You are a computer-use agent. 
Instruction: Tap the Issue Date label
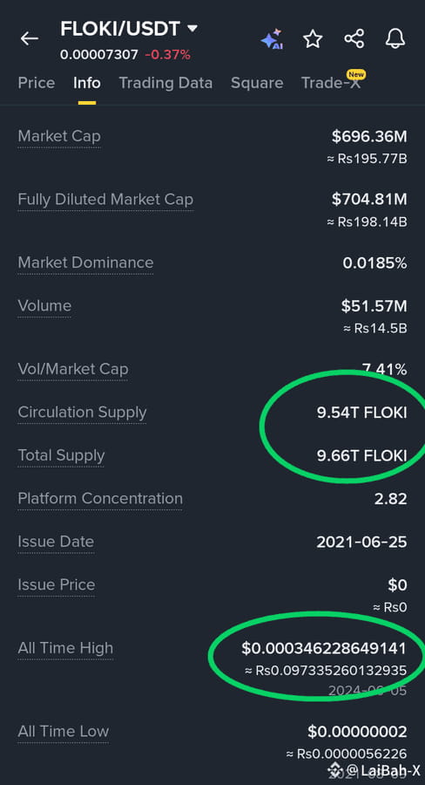tap(56, 541)
